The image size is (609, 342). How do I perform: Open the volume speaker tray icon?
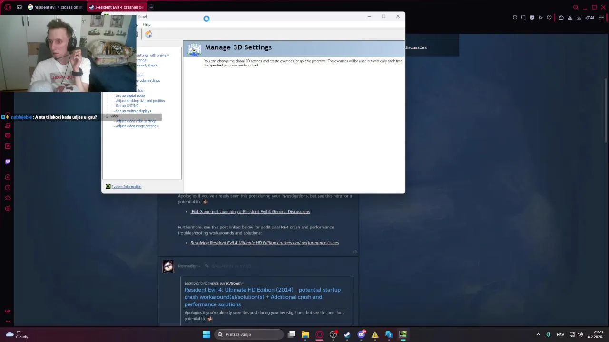click(580, 334)
